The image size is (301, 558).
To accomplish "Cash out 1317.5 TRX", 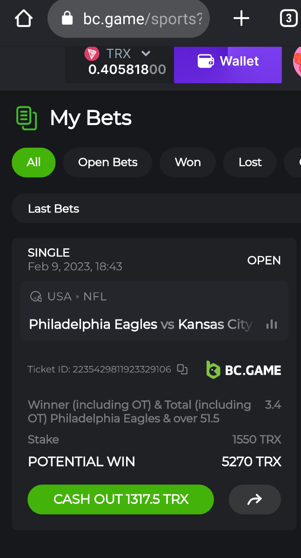I will [x=121, y=499].
